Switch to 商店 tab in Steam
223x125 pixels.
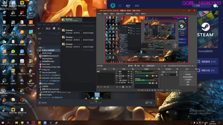48,29
